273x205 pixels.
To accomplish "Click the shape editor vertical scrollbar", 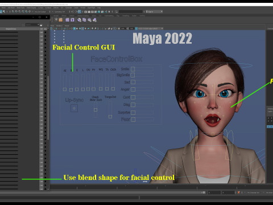I will tap(48, 108).
